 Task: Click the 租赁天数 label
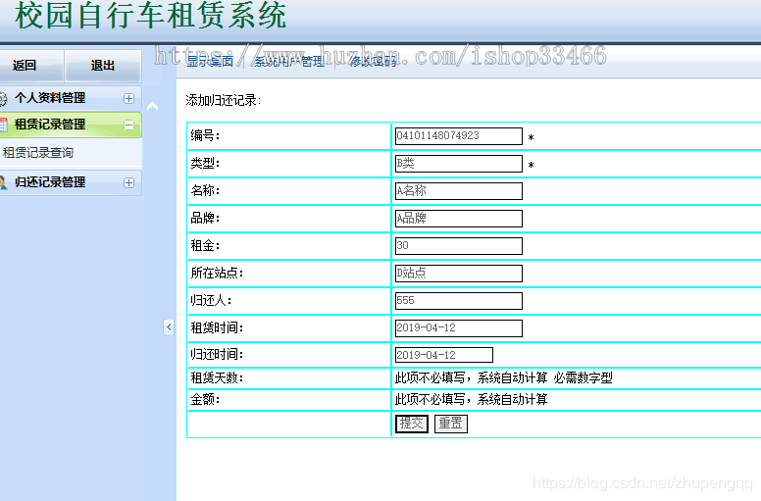[217, 377]
